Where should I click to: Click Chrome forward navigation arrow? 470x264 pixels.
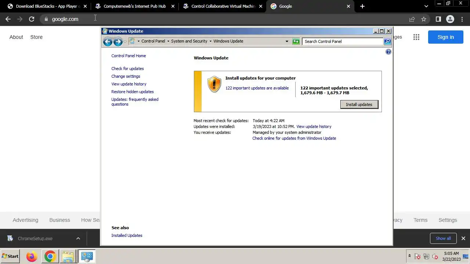pyautogui.click(x=20, y=19)
